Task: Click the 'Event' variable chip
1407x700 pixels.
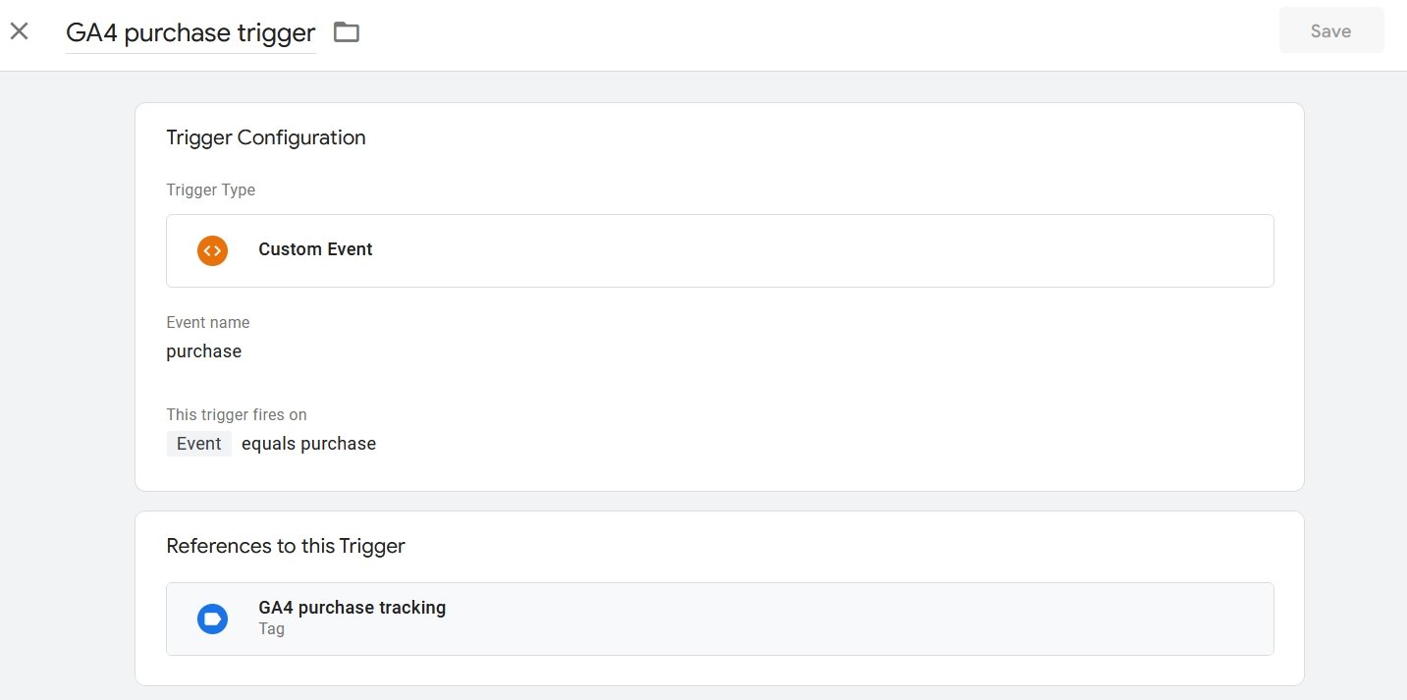Action: pos(199,444)
